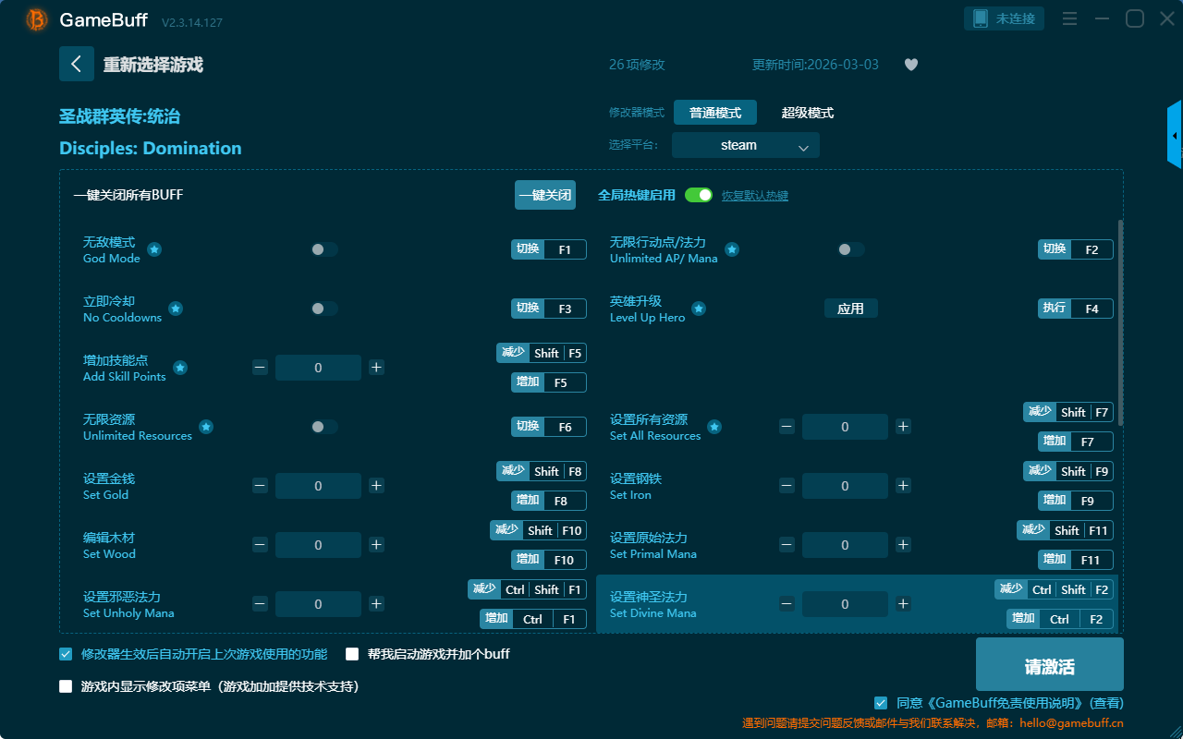Image resolution: width=1183 pixels, height=739 pixels.
Task: Select the 超级模式 mode tab
Action: (807, 113)
